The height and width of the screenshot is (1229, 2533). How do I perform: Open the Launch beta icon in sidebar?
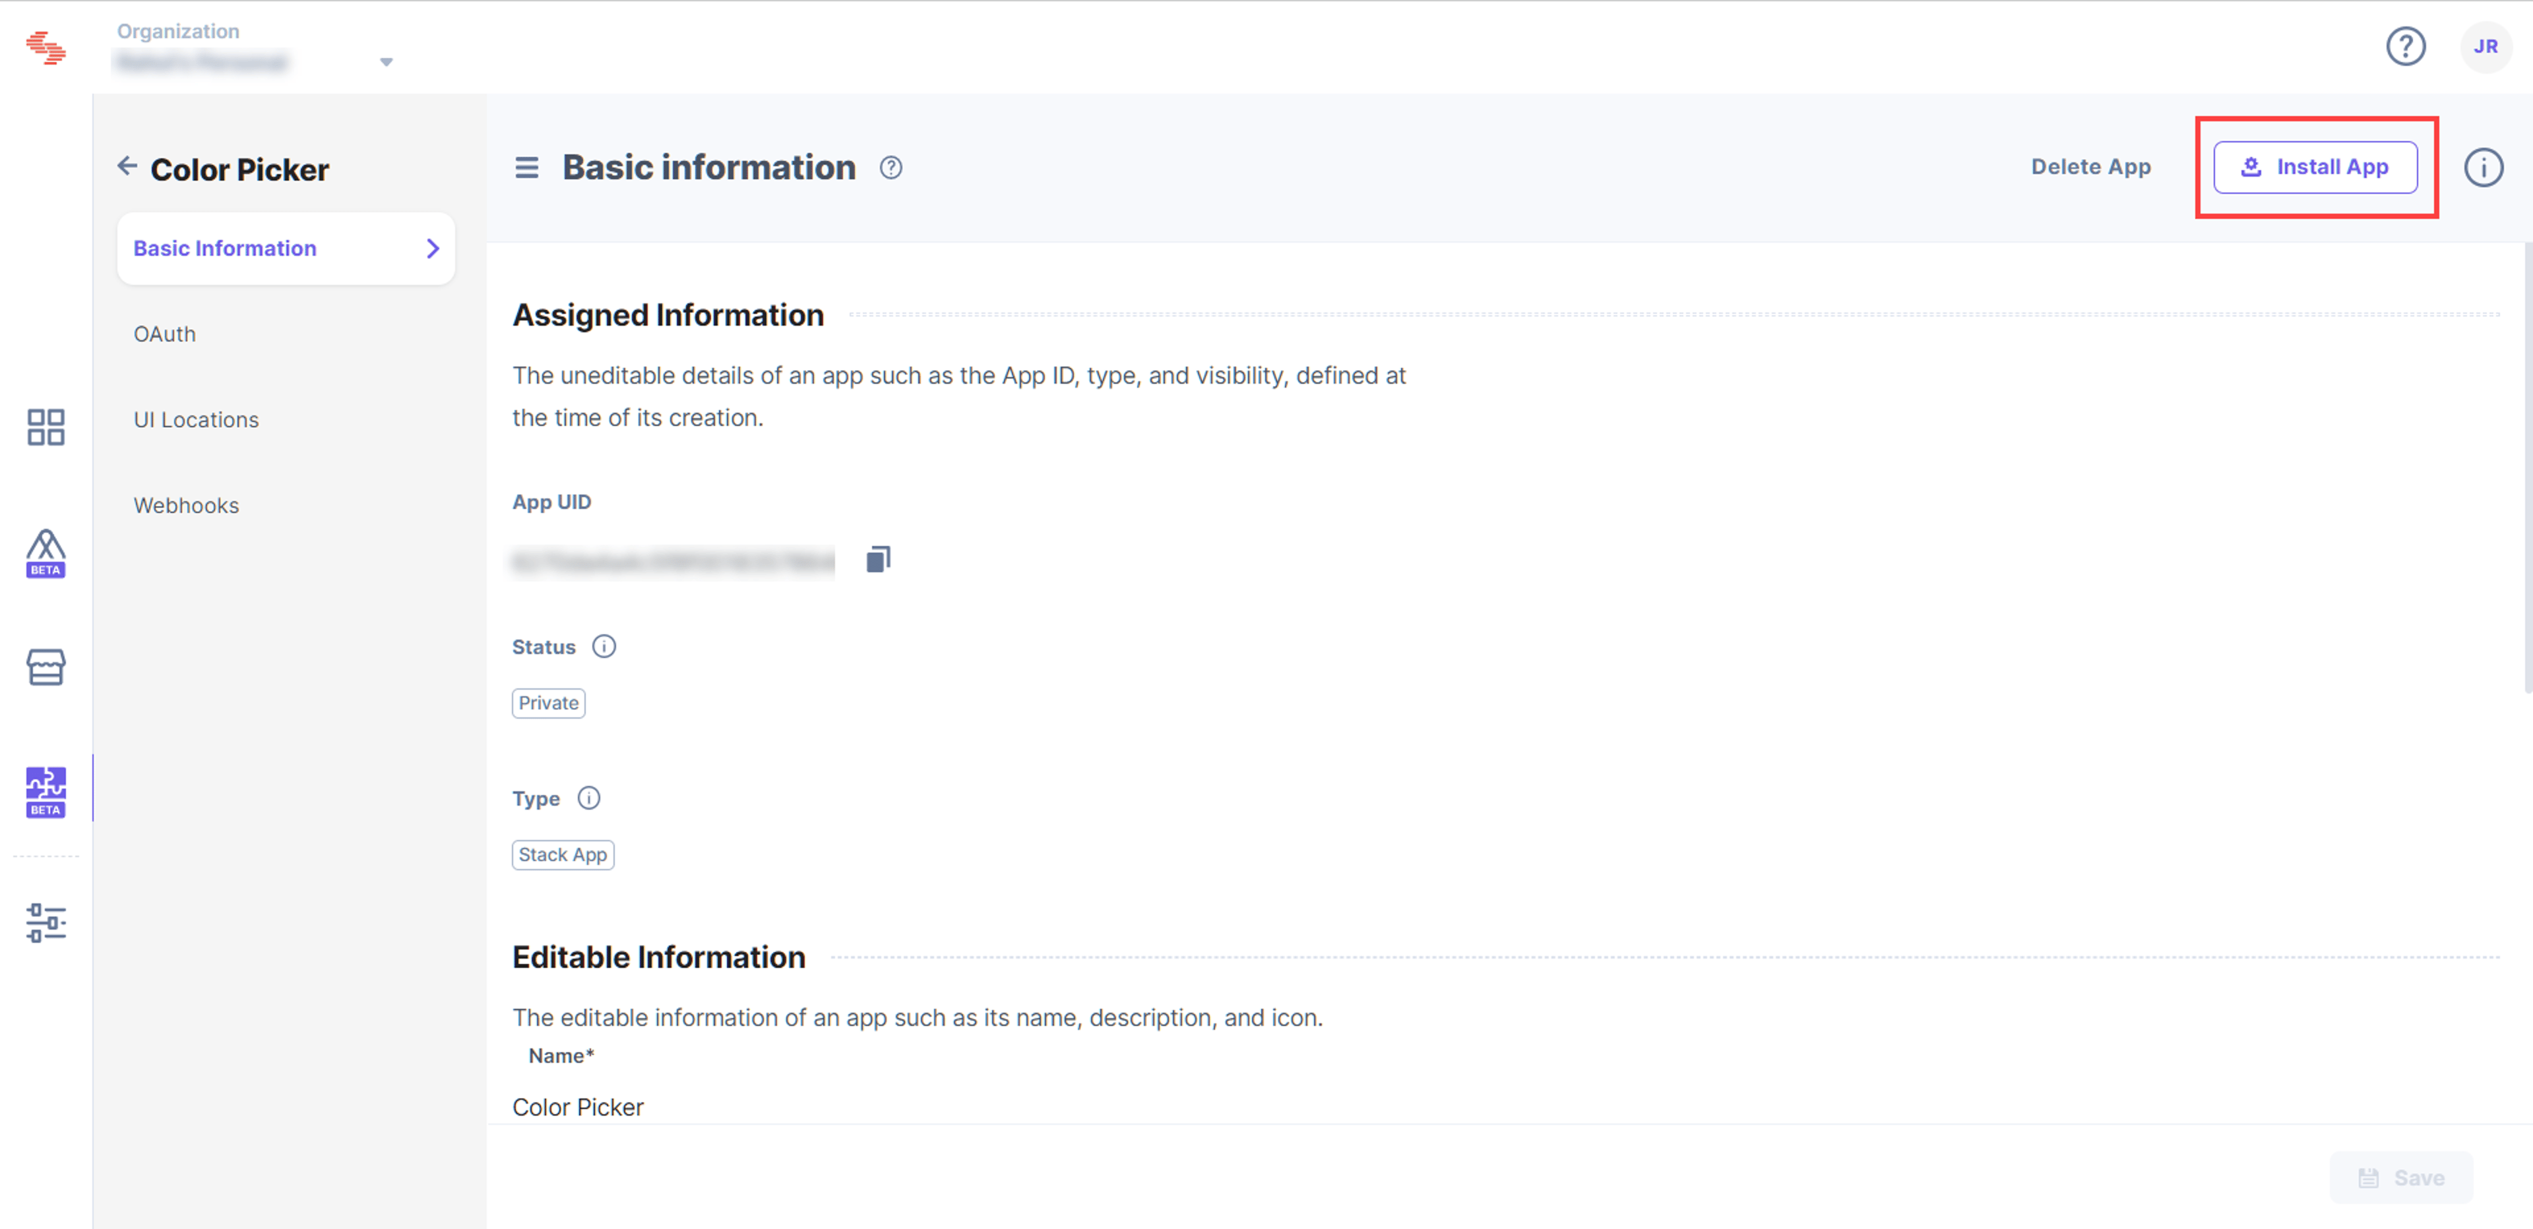tap(46, 554)
